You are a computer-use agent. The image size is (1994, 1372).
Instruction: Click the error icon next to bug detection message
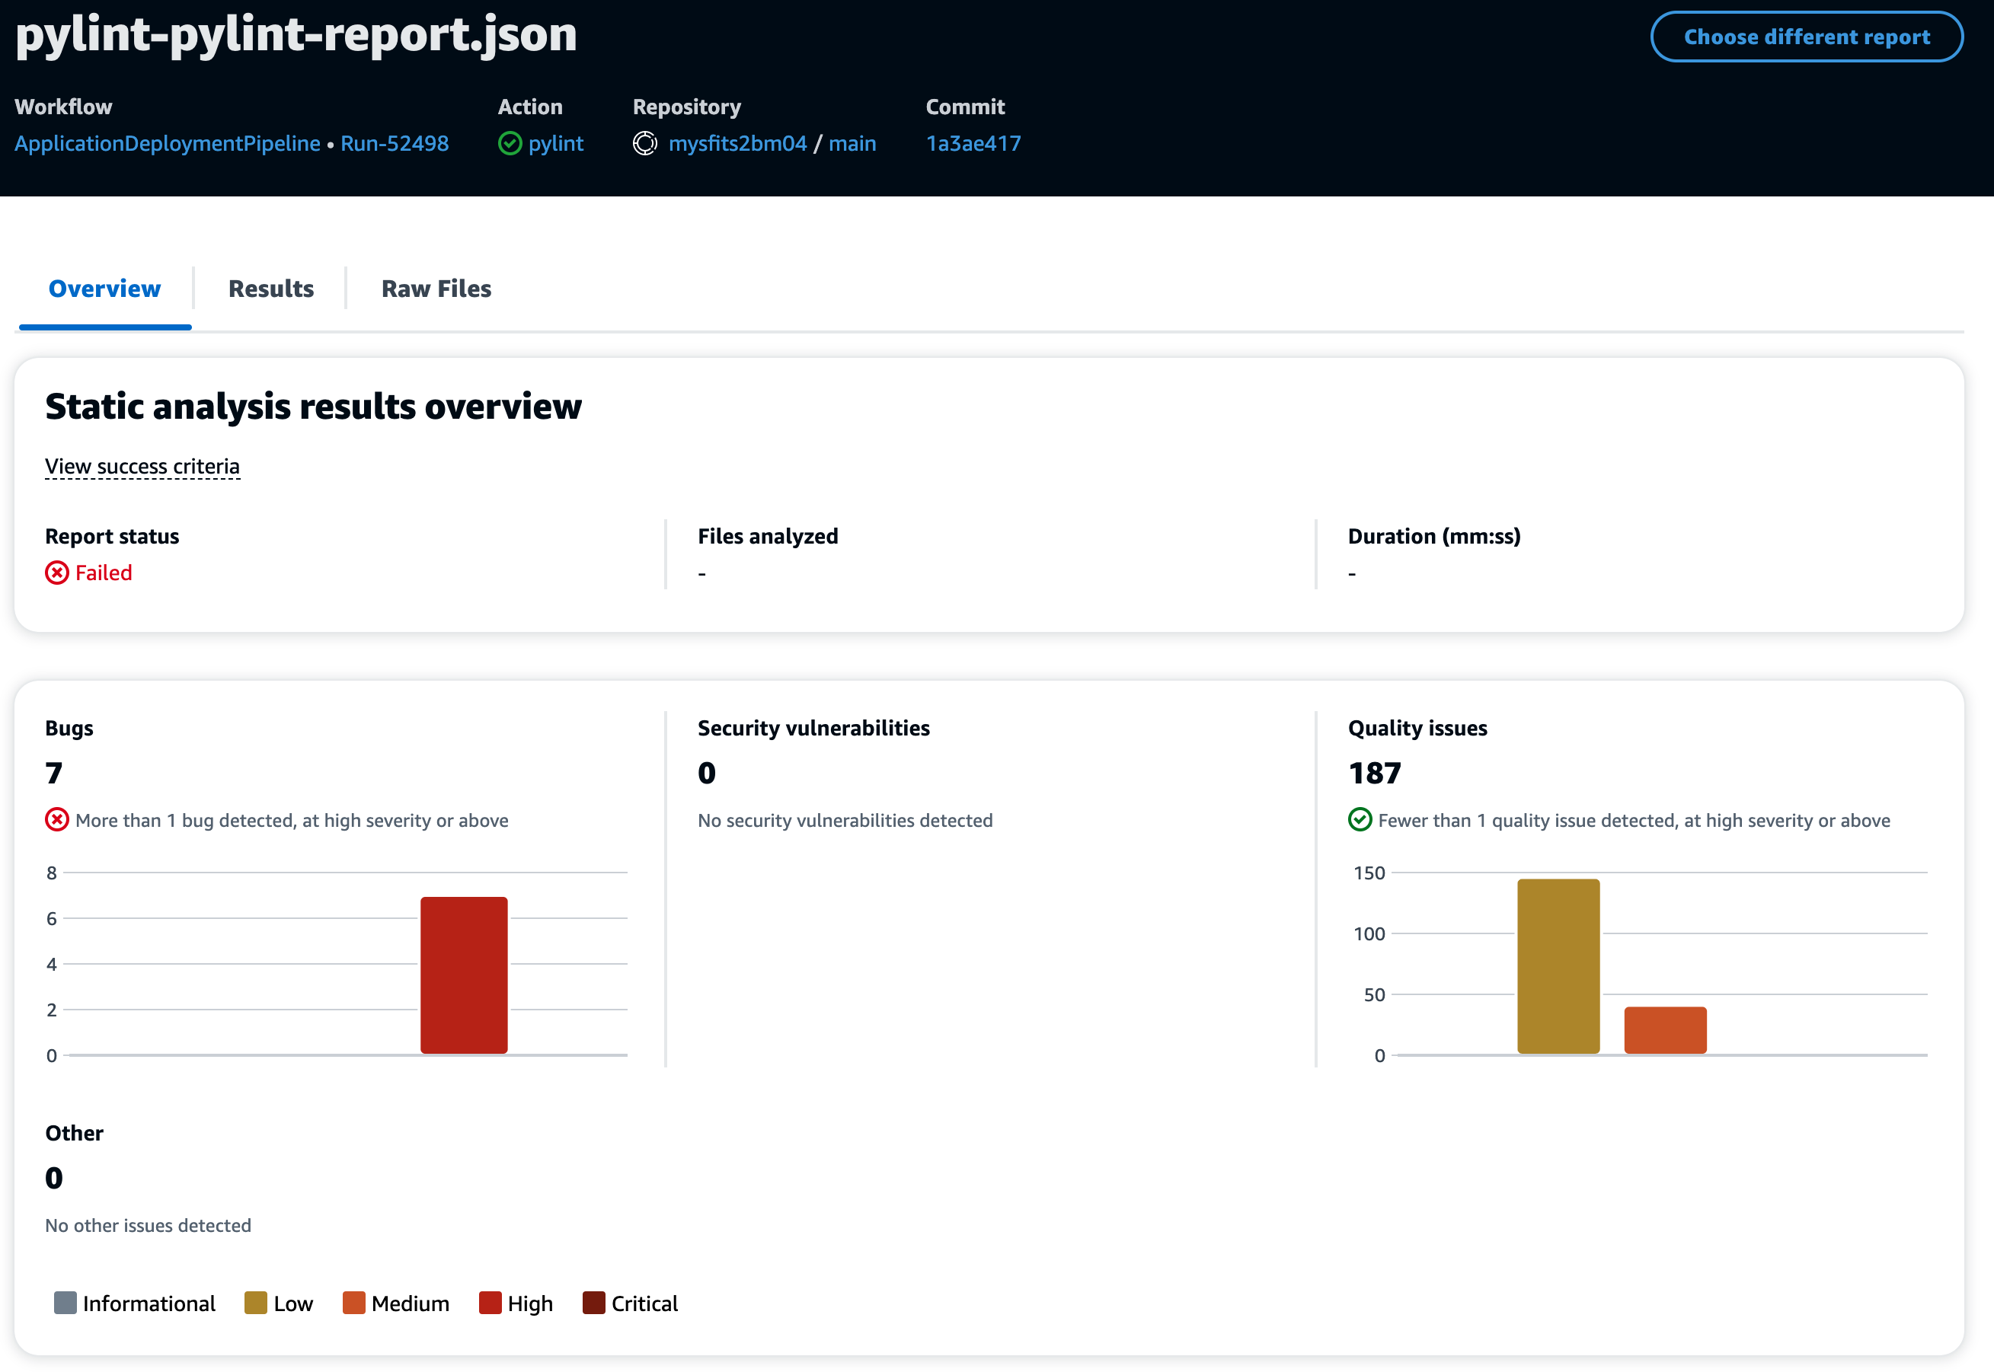[x=55, y=819]
